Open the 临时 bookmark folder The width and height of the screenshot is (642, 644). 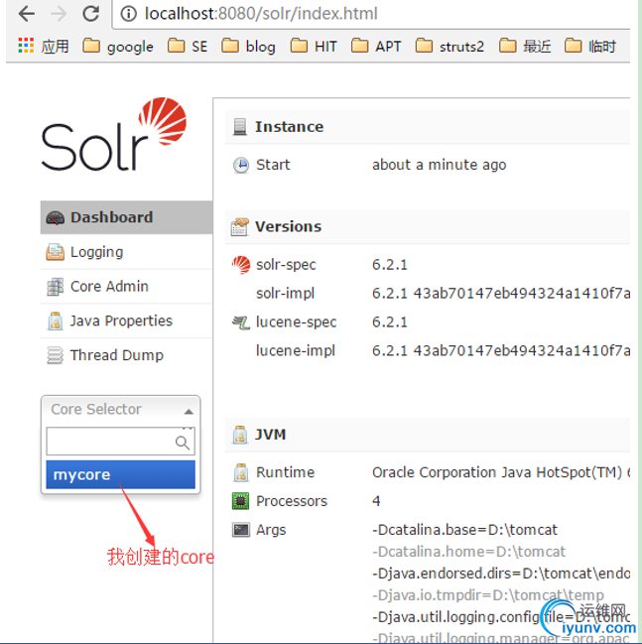590,46
